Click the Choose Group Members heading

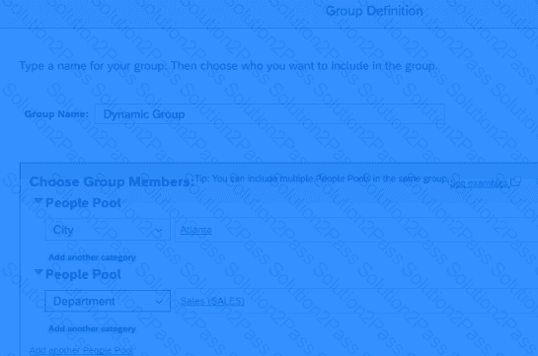[x=112, y=181]
